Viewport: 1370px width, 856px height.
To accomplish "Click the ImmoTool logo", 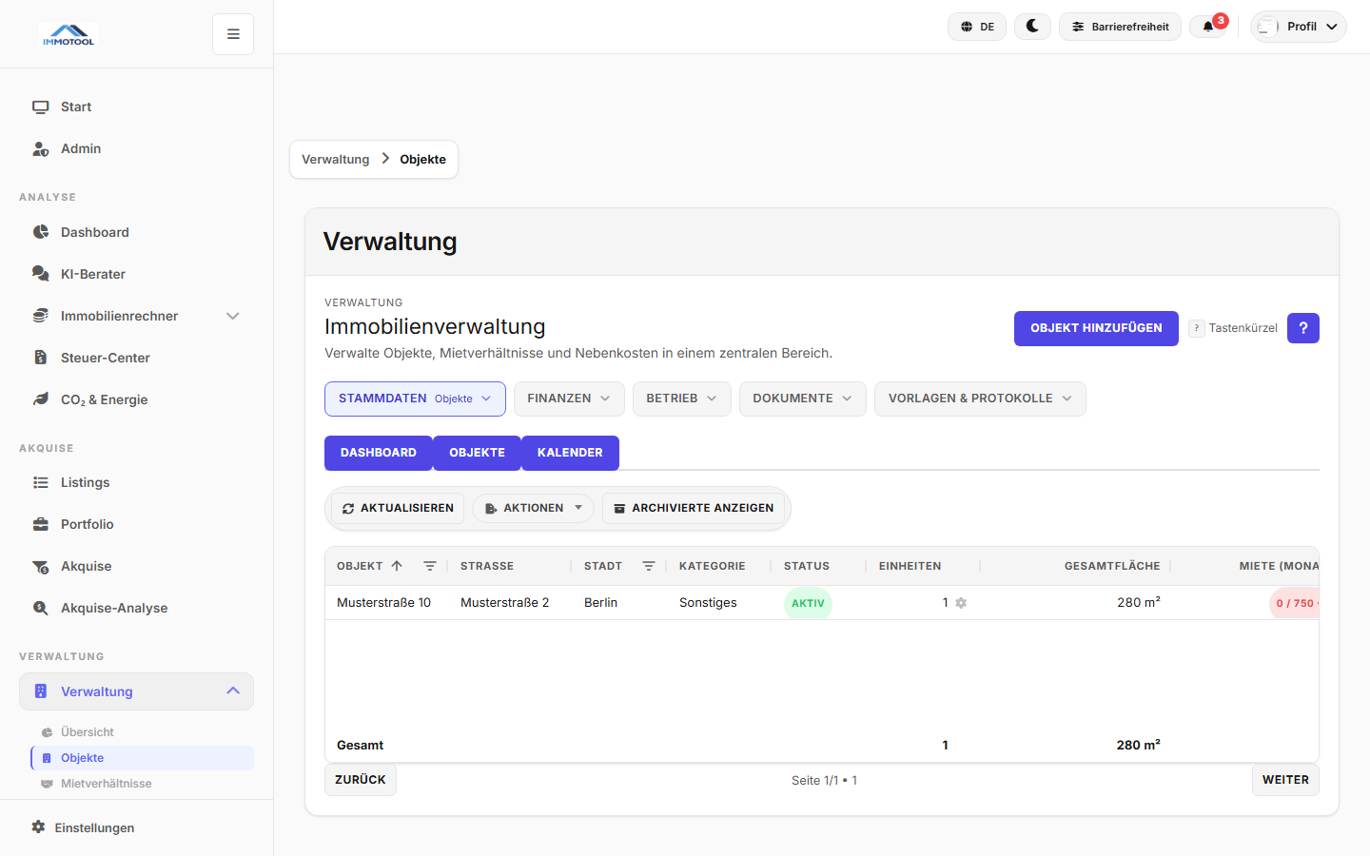I will coord(68,35).
